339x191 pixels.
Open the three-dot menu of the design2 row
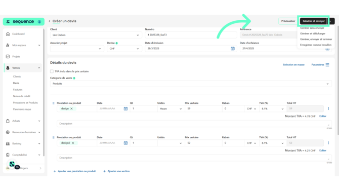pos(328,143)
